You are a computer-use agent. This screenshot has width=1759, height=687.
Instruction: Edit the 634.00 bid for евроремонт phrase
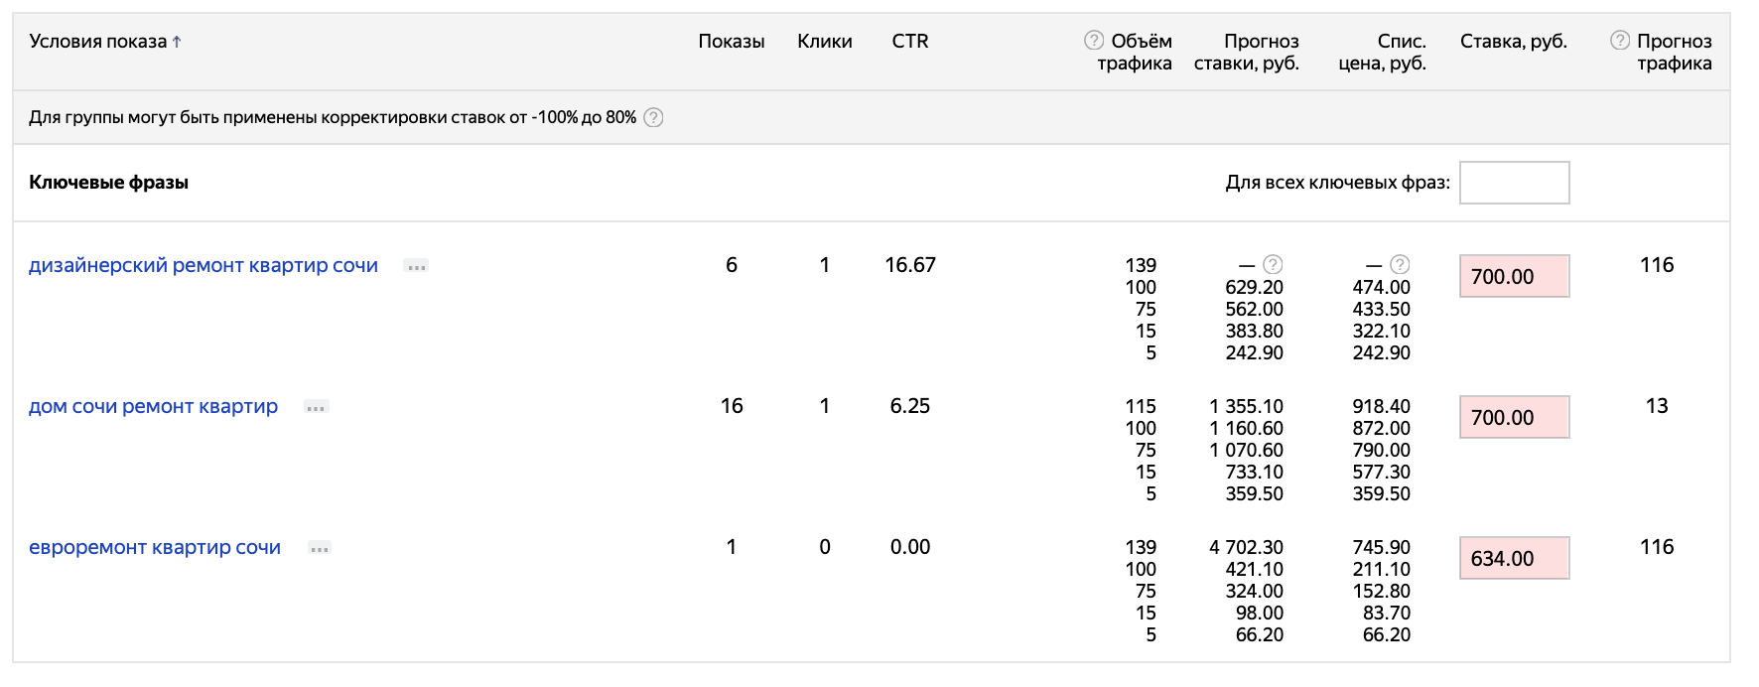click(x=1514, y=558)
